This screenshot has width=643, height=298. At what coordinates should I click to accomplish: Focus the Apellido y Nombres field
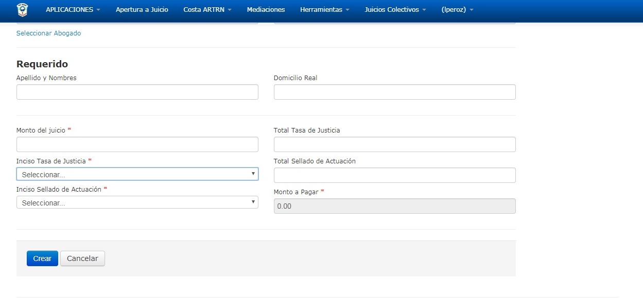click(137, 92)
